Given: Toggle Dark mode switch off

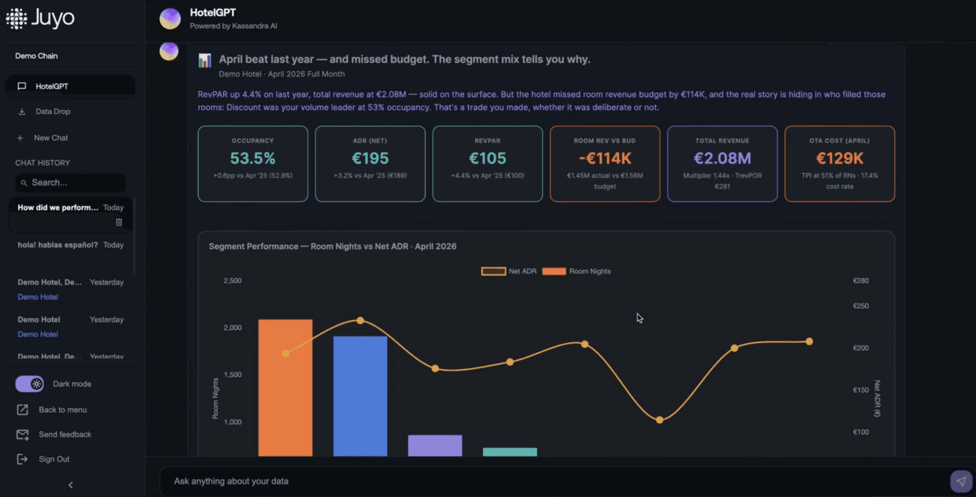Looking at the screenshot, I should 29,384.
